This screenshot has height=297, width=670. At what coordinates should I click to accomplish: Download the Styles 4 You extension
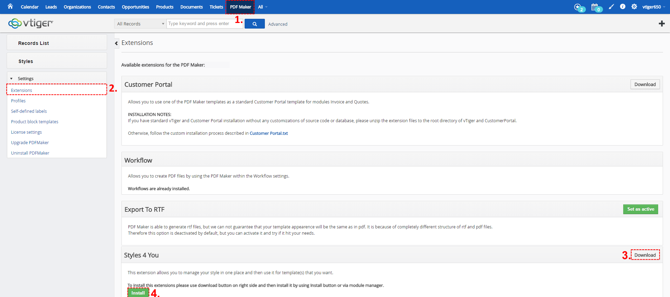[645, 255]
